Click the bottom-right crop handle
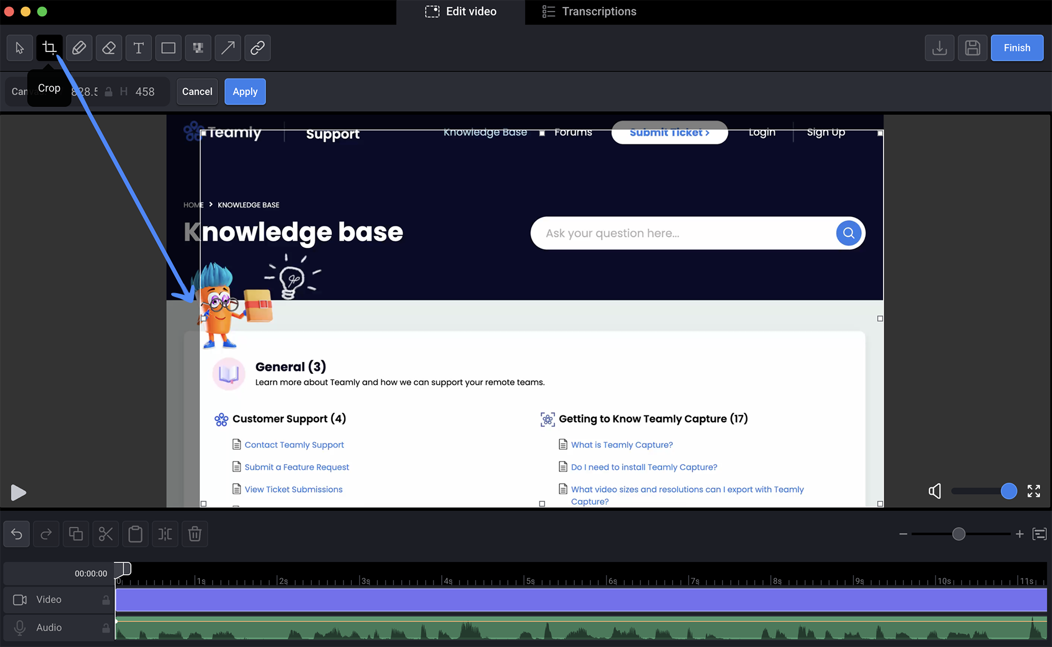Screen dimensions: 1052x647 880,503
